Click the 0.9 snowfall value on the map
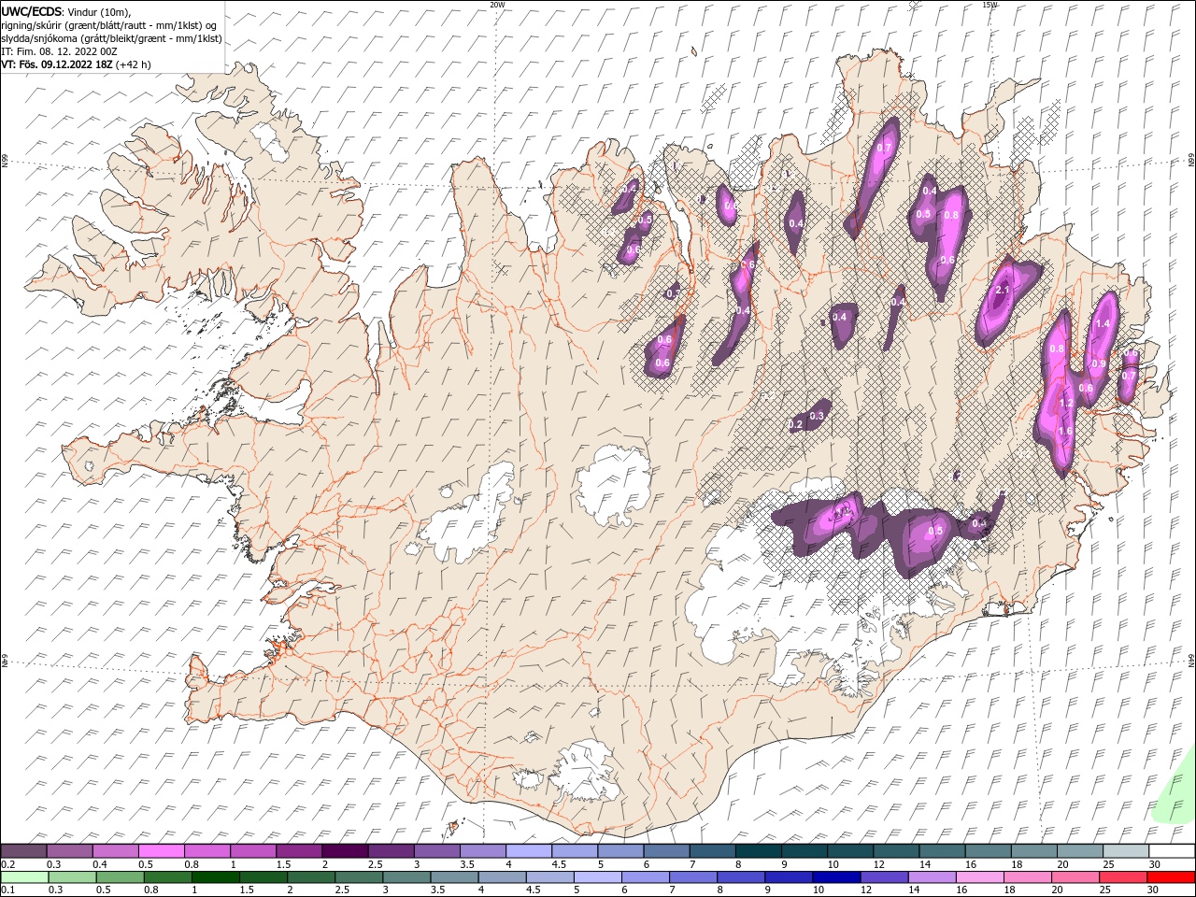 [x=1099, y=363]
